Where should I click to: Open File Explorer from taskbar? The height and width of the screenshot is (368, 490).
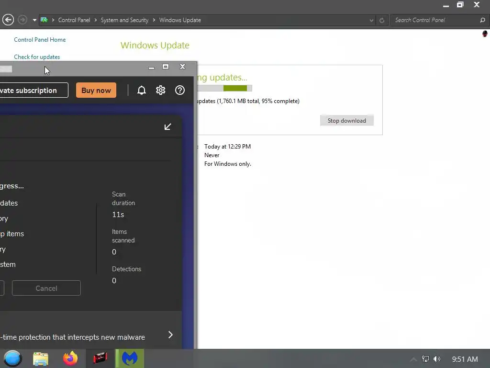tap(41, 358)
